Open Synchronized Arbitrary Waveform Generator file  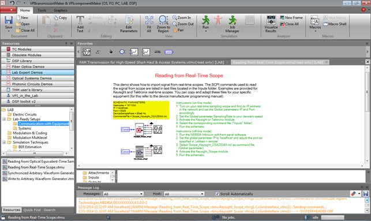click(x=38, y=173)
